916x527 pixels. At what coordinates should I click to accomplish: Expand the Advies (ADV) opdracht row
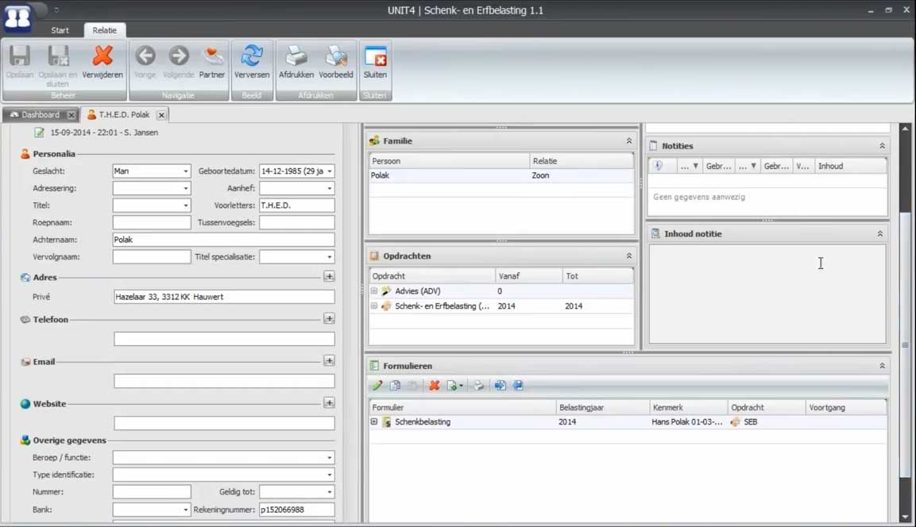pos(374,291)
